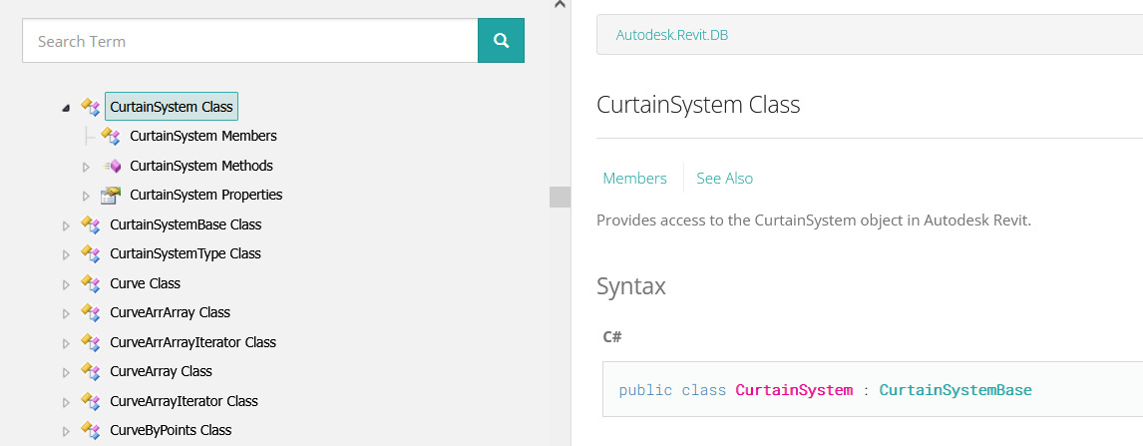Click the CurveByPoints Class icon
The width and height of the screenshot is (1143, 446).
(91, 430)
